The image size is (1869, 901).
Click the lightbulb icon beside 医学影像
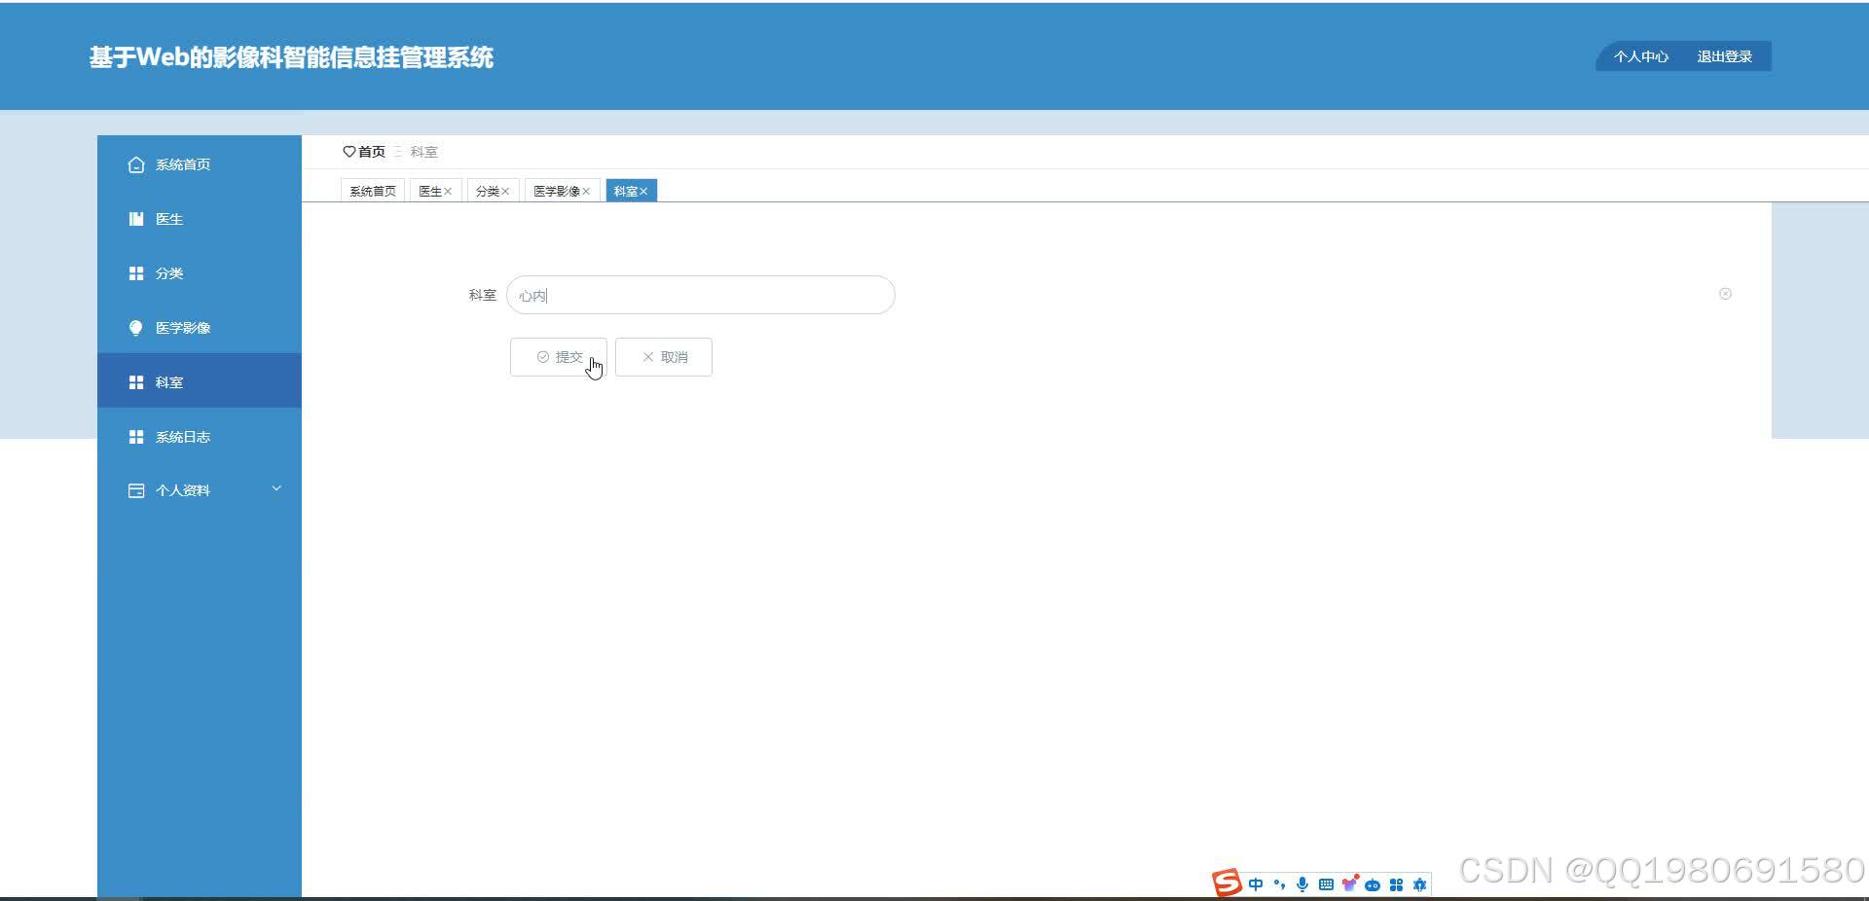136,328
